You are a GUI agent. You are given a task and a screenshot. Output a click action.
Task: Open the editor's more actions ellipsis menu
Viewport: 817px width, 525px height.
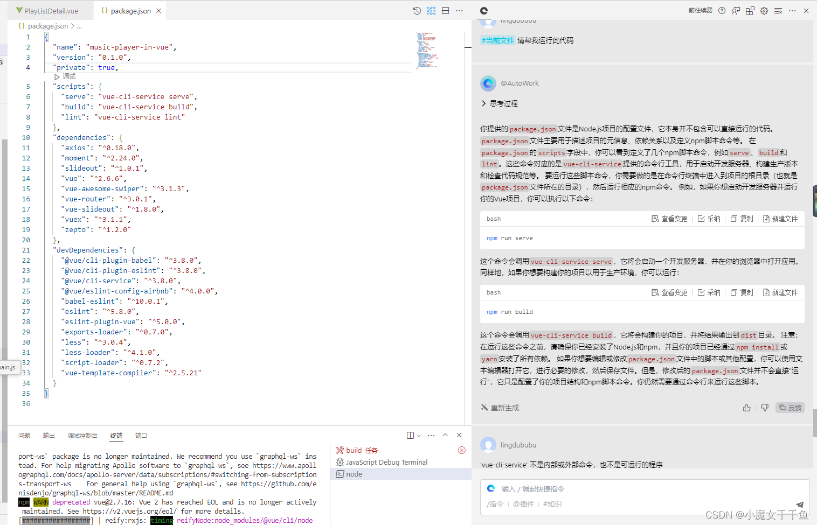point(459,11)
